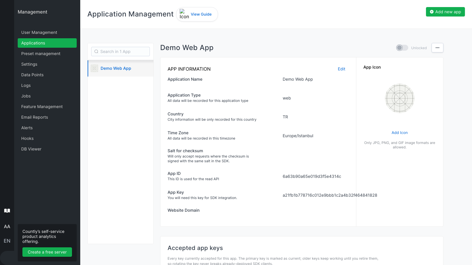Open User Management menu item
This screenshot has height=265, width=472.
47,32
